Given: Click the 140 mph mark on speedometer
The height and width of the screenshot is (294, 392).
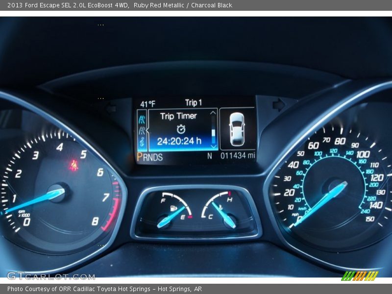Looking at the screenshot, I should click(x=376, y=205).
